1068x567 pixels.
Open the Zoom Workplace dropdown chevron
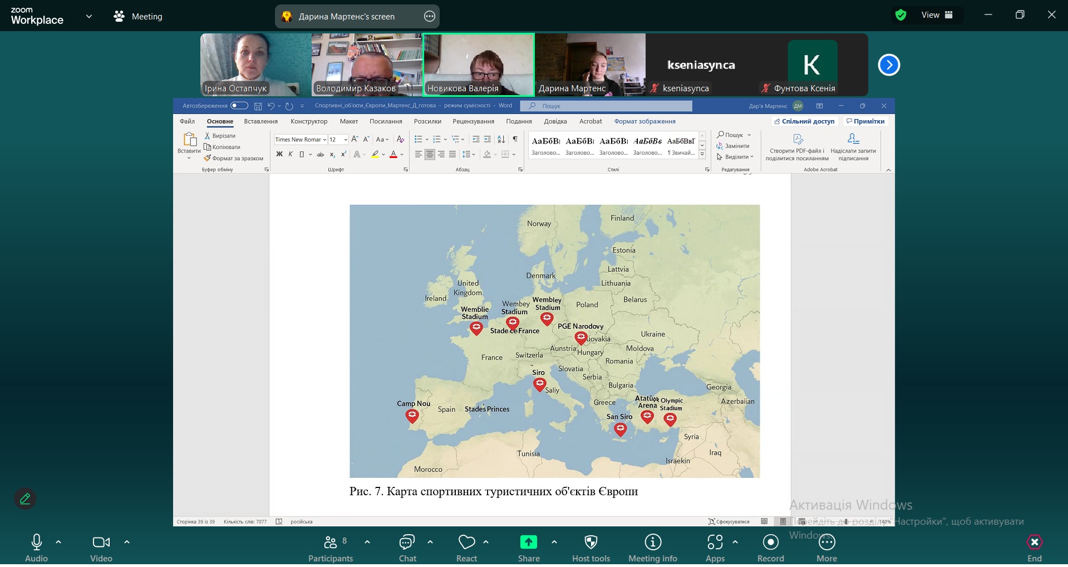pos(89,17)
